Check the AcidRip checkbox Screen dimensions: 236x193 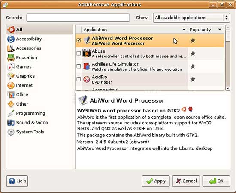(79, 79)
